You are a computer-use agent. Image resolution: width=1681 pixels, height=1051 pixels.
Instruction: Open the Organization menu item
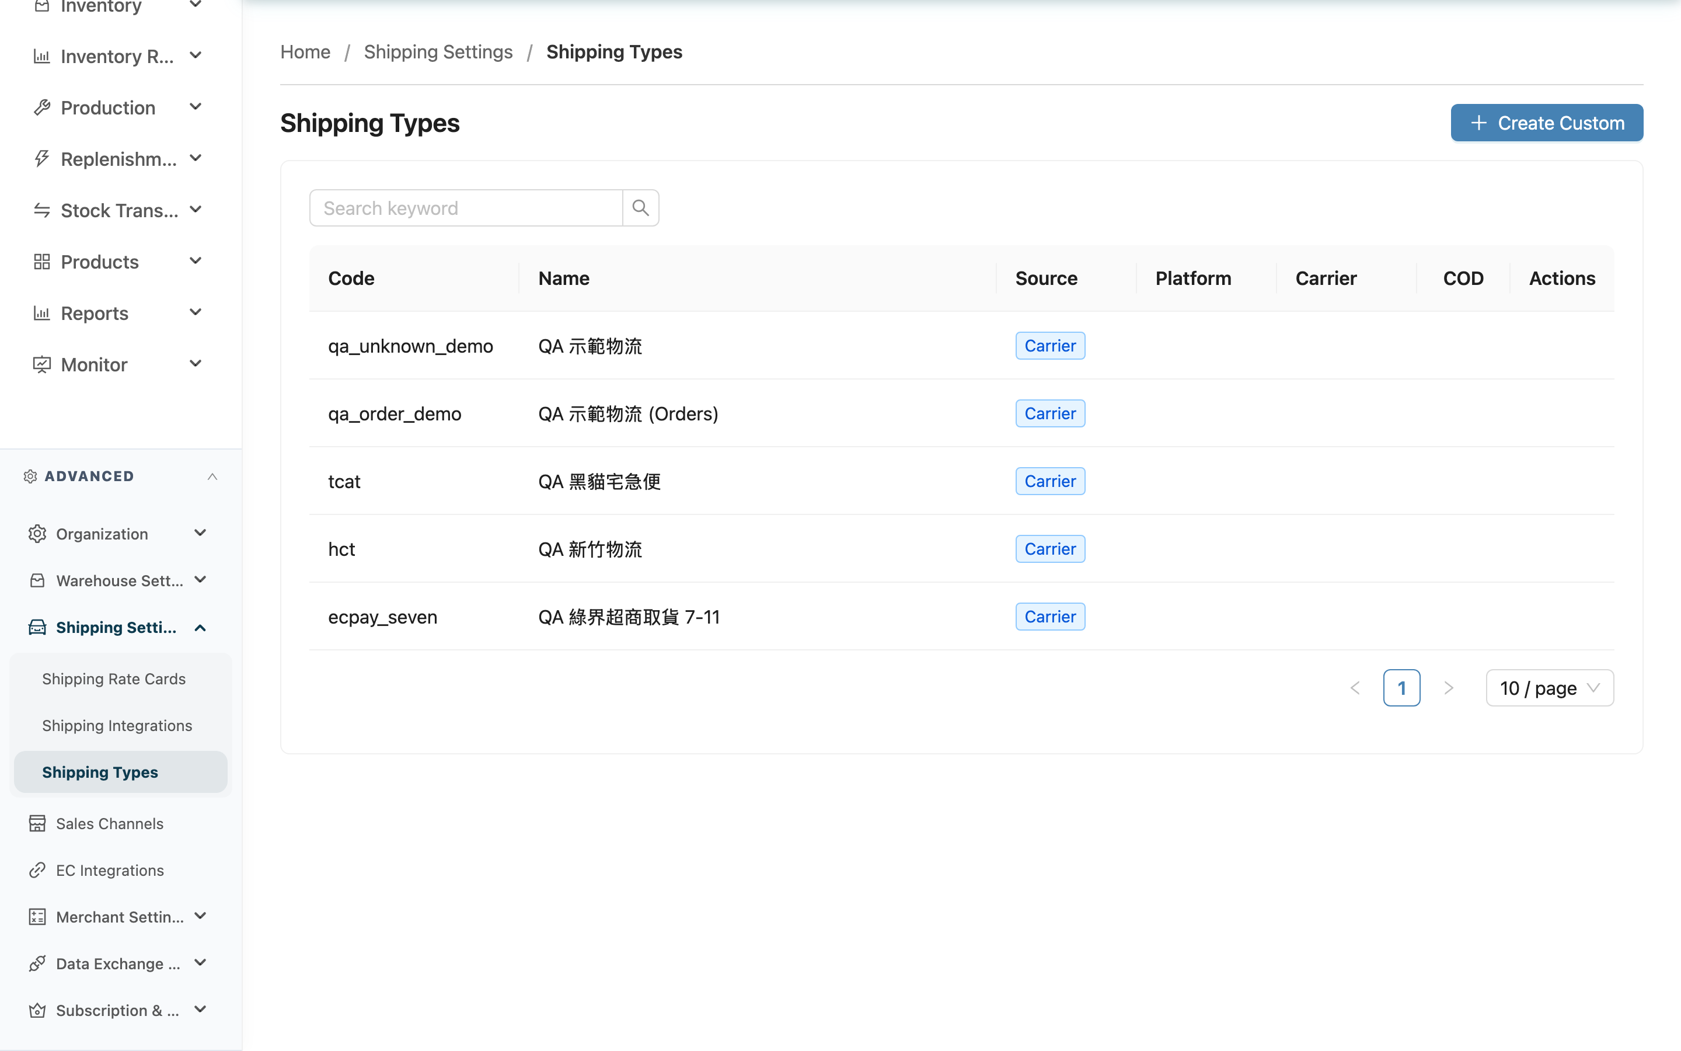pyautogui.click(x=121, y=534)
